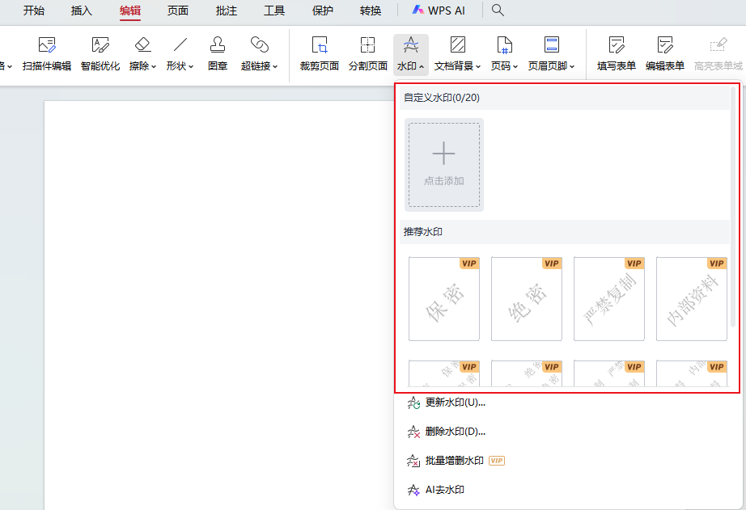Expand the 超链接 dropdown arrow
Viewport: 746px width, 510px height.
click(x=275, y=66)
